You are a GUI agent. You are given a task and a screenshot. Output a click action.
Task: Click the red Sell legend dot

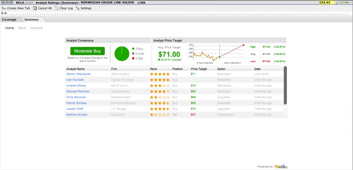click(x=133, y=58)
